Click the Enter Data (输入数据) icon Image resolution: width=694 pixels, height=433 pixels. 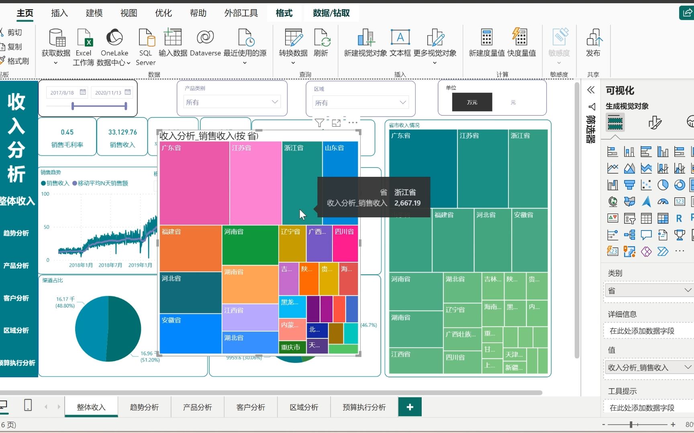[x=173, y=37]
